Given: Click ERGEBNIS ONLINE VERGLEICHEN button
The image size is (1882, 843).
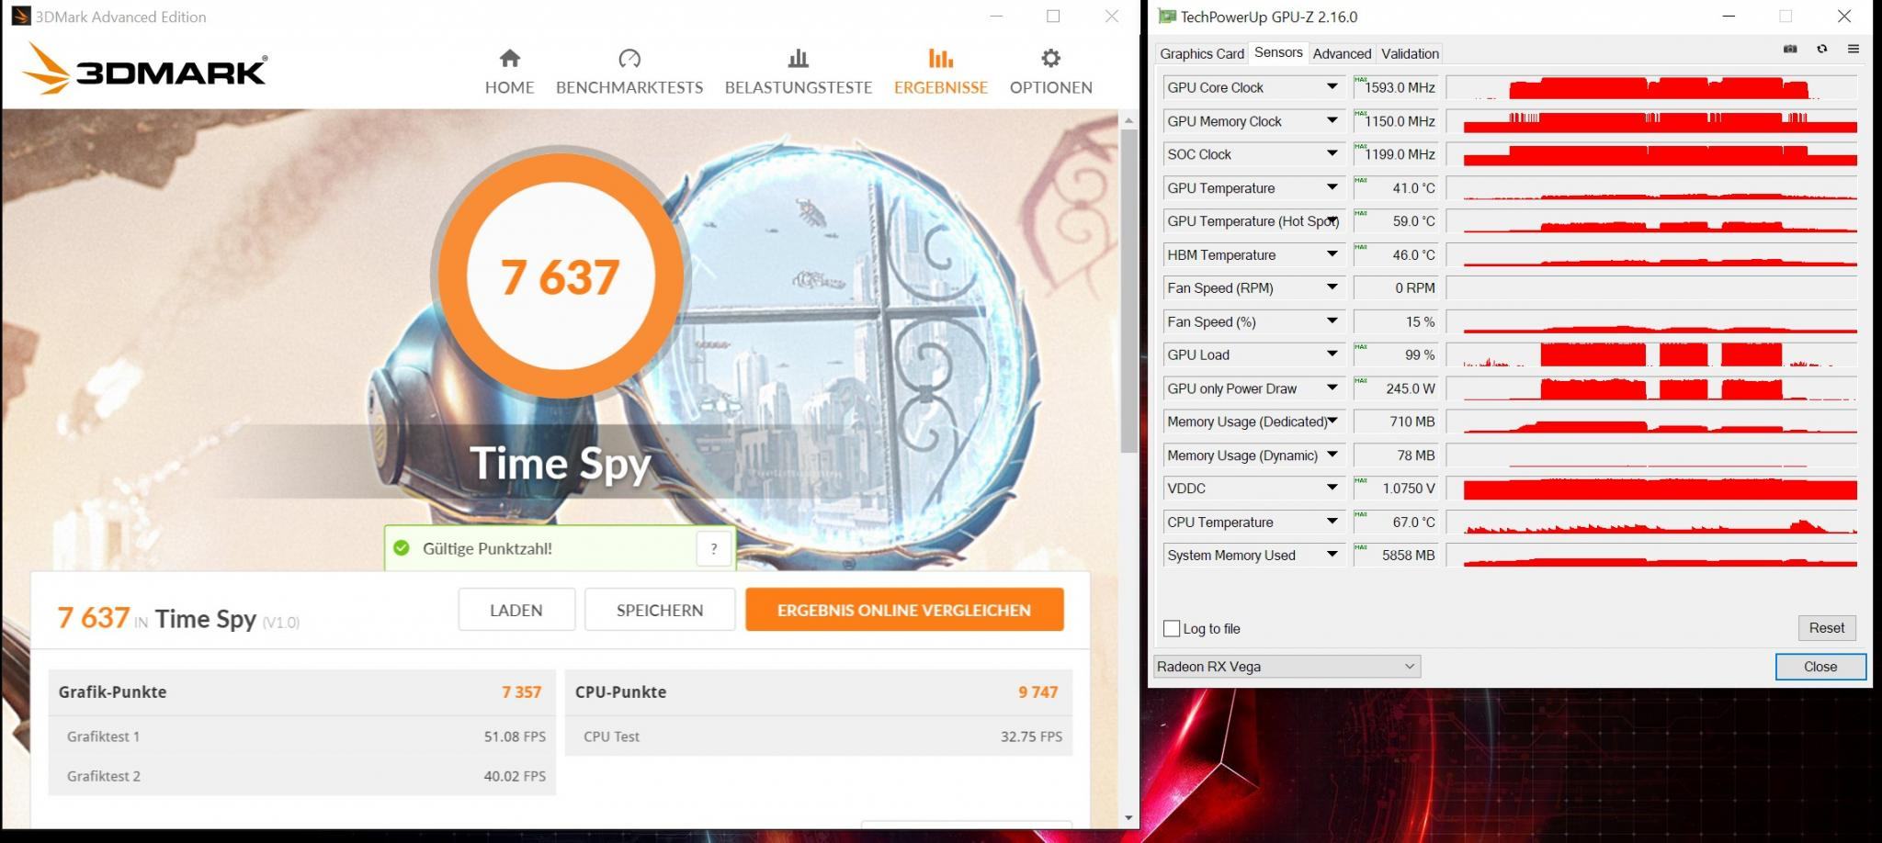Looking at the screenshot, I should [x=904, y=610].
